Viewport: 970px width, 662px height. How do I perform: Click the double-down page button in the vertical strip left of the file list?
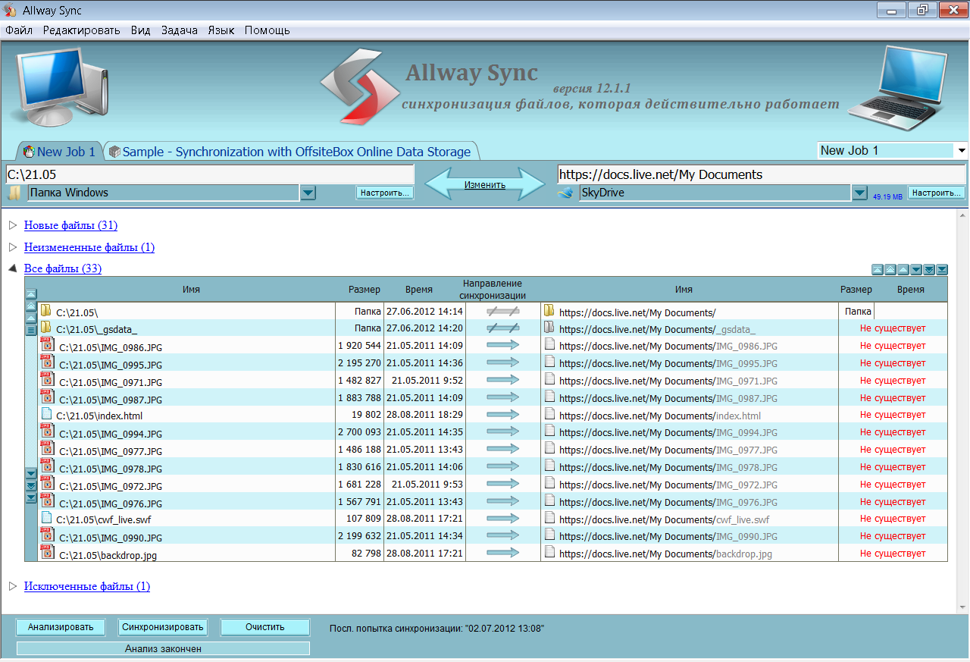click(x=31, y=485)
